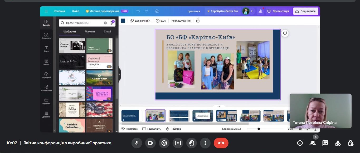360x153 pixels.
Task: Click the dark blue background color swatch
Action: (123, 21)
